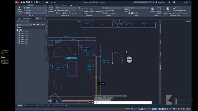Switch to the Model layout tab
The height and width of the screenshot is (111, 198).
tap(20, 106)
